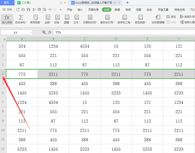Switch to the Excel表格技 document tab
The height and width of the screenshot is (153, 195).
pos(96,3)
